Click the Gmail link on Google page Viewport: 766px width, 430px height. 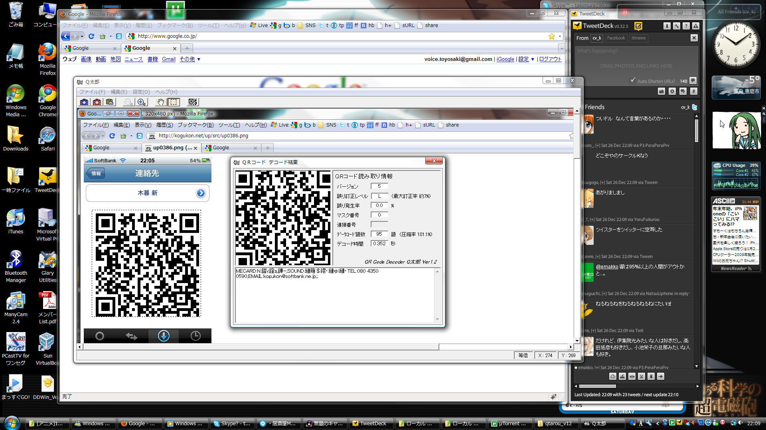coord(169,59)
